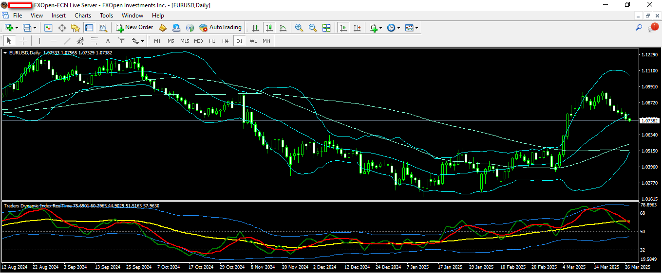This screenshot has width=662, height=273.
Task: Tile chart windows icon
Action: coord(326,28)
